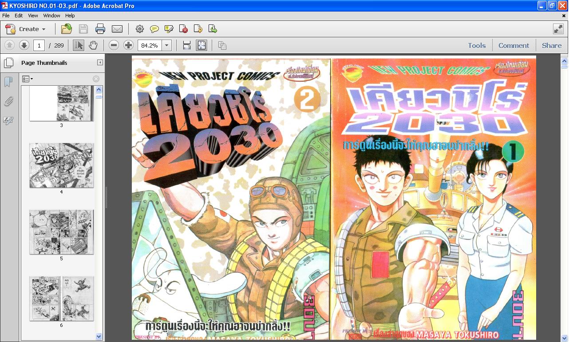Select page 4 thumbnail
The image size is (569, 342).
coord(61,165)
